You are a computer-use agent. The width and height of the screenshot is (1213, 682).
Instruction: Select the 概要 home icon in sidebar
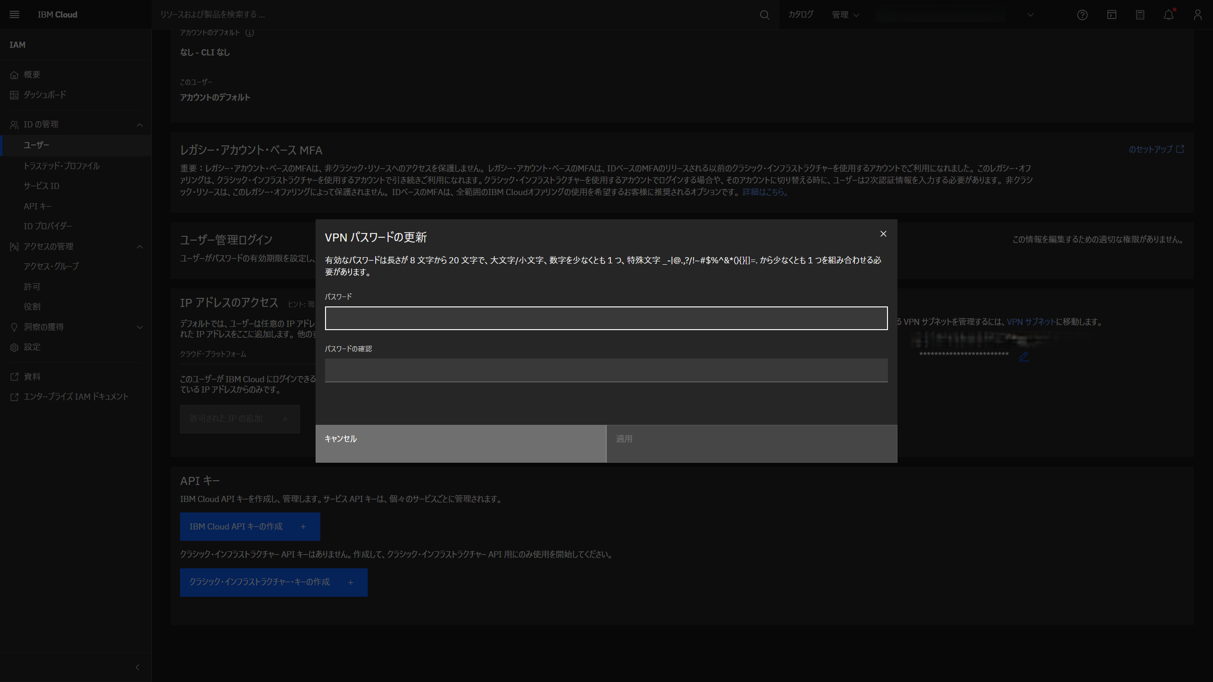coord(14,74)
